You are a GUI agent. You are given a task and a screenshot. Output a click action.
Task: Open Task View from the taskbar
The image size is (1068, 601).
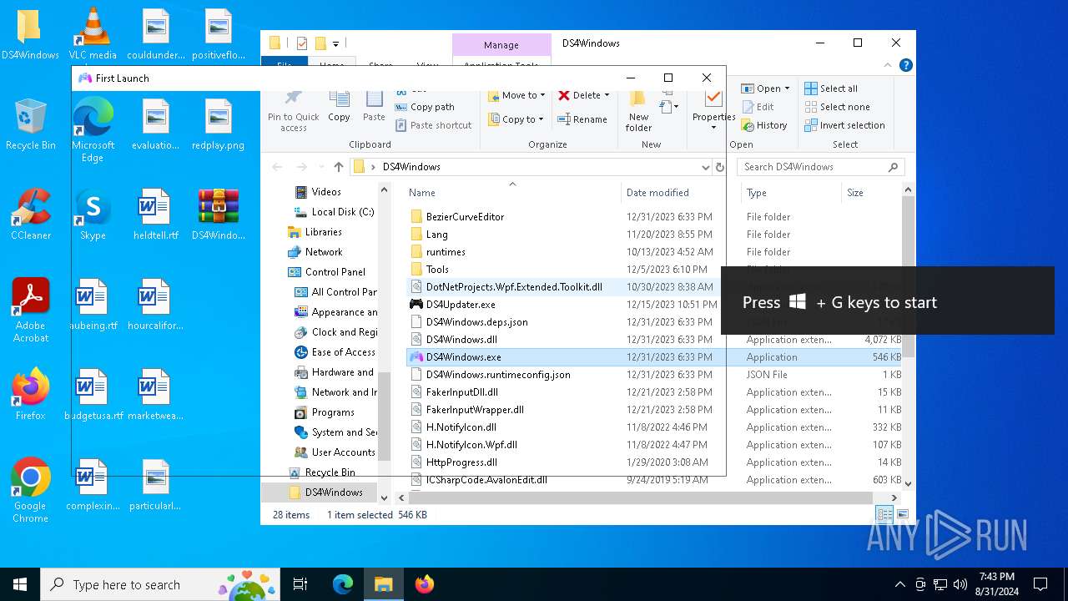[x=300, y=584]
